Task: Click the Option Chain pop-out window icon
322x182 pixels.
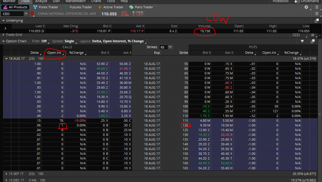Action: point(313,41)
